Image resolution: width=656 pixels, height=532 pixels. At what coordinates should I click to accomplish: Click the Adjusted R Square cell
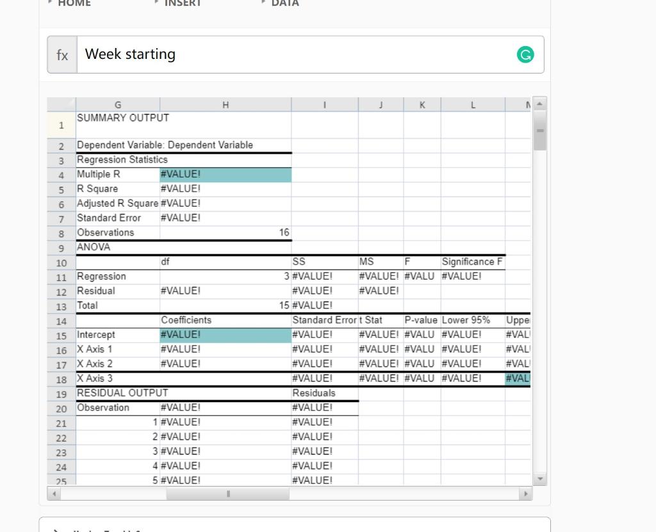pos(118,204)
